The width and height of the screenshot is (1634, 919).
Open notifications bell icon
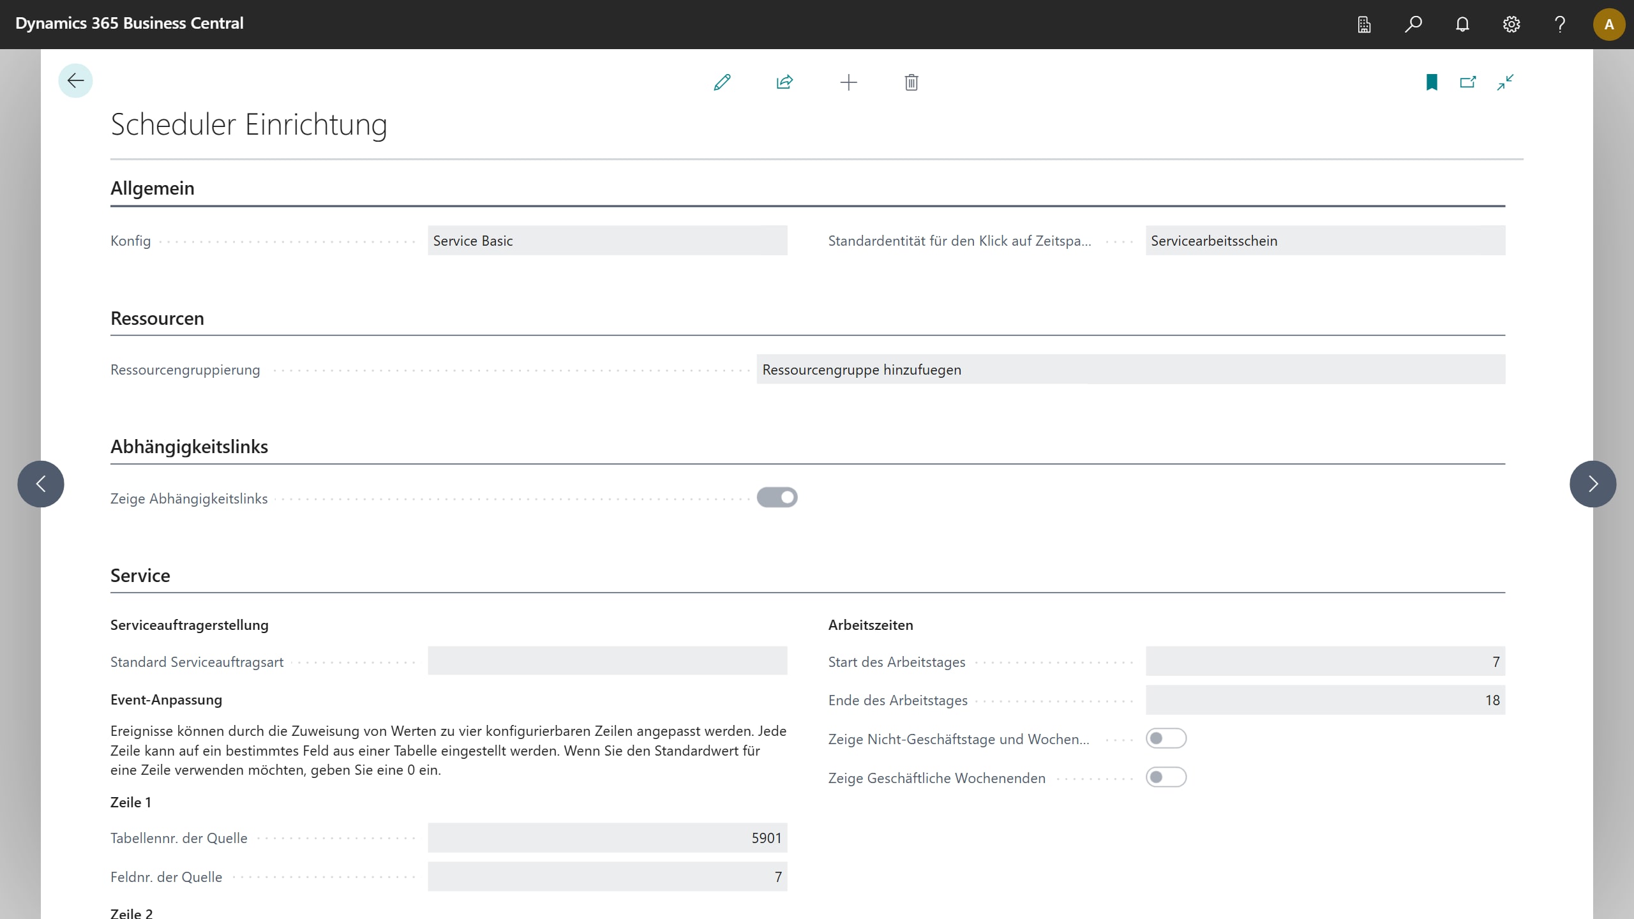(1462, 24)
